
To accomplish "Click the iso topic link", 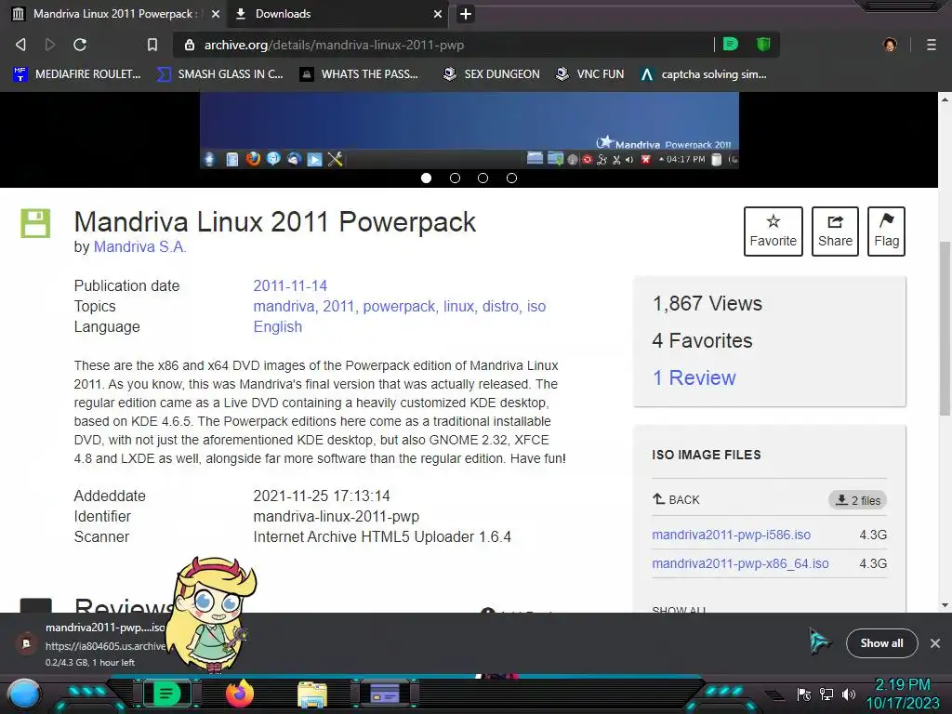I will (536, 306).
